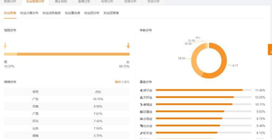
Task: Select the 湖南 table row name
Action: coord(35,136)
